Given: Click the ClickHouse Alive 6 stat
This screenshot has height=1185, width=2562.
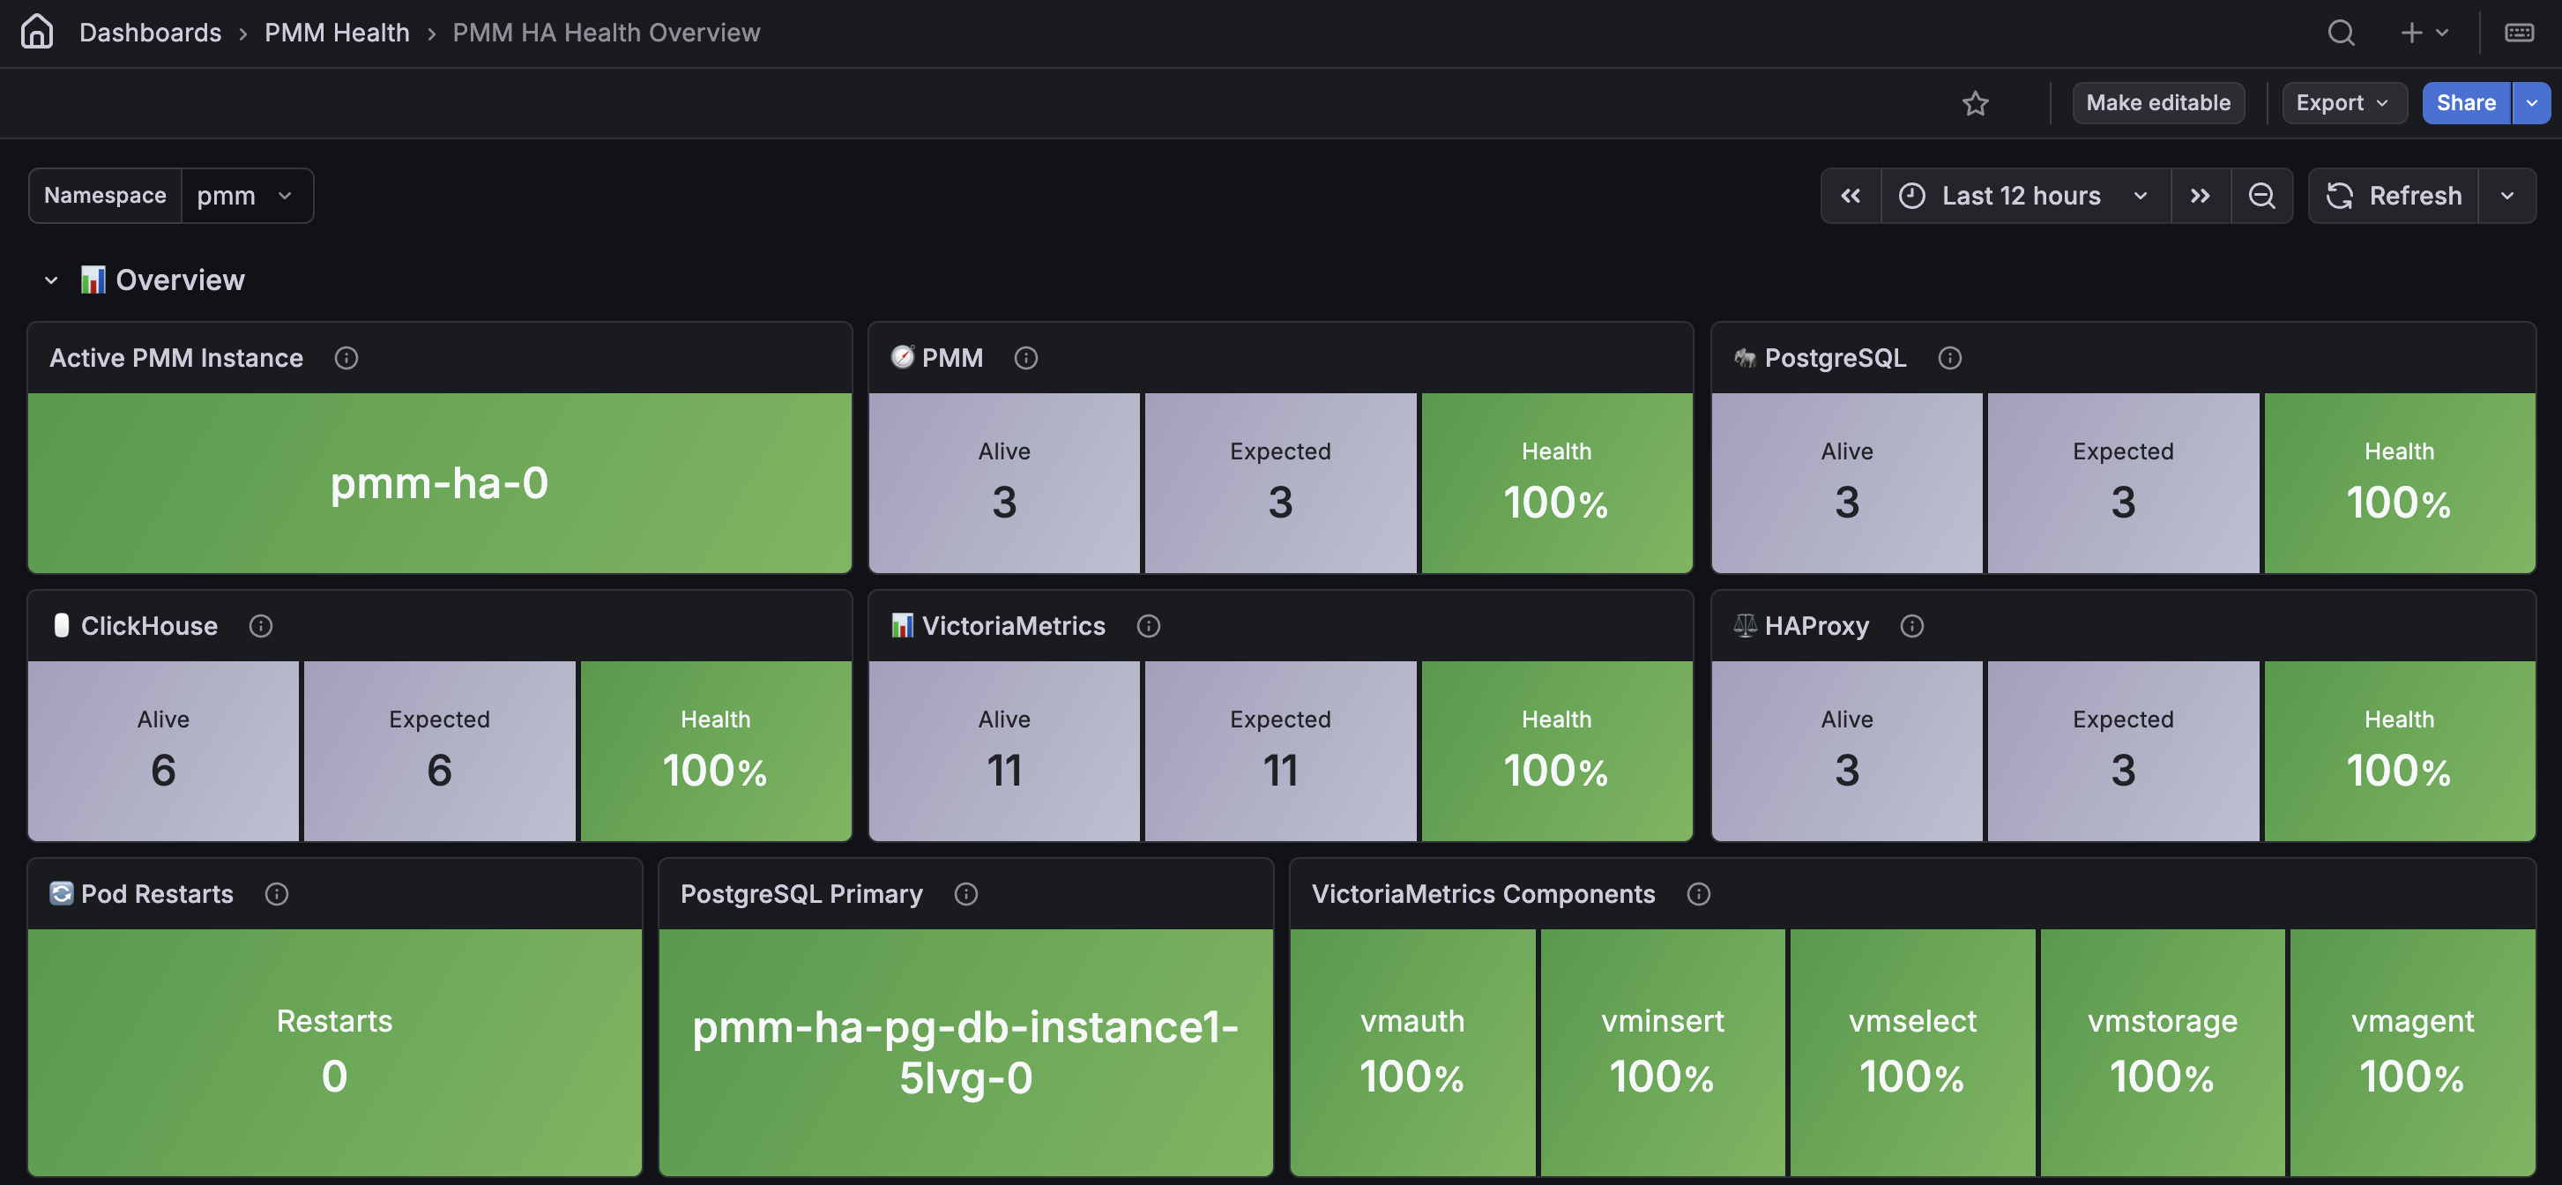Looking at the screenshot, I should point(163,751).
